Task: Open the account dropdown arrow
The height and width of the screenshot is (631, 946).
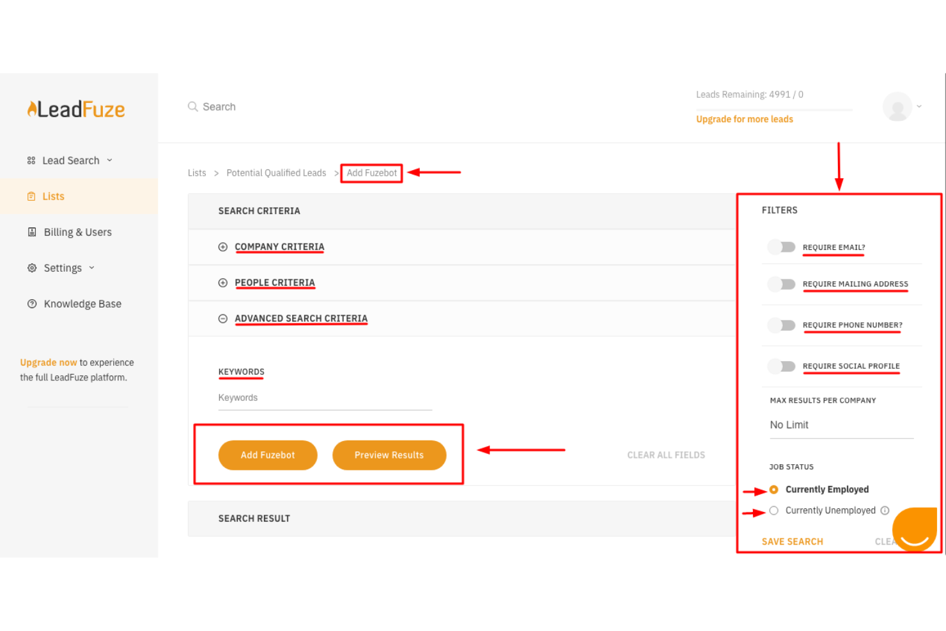Action: click(919, 106)
